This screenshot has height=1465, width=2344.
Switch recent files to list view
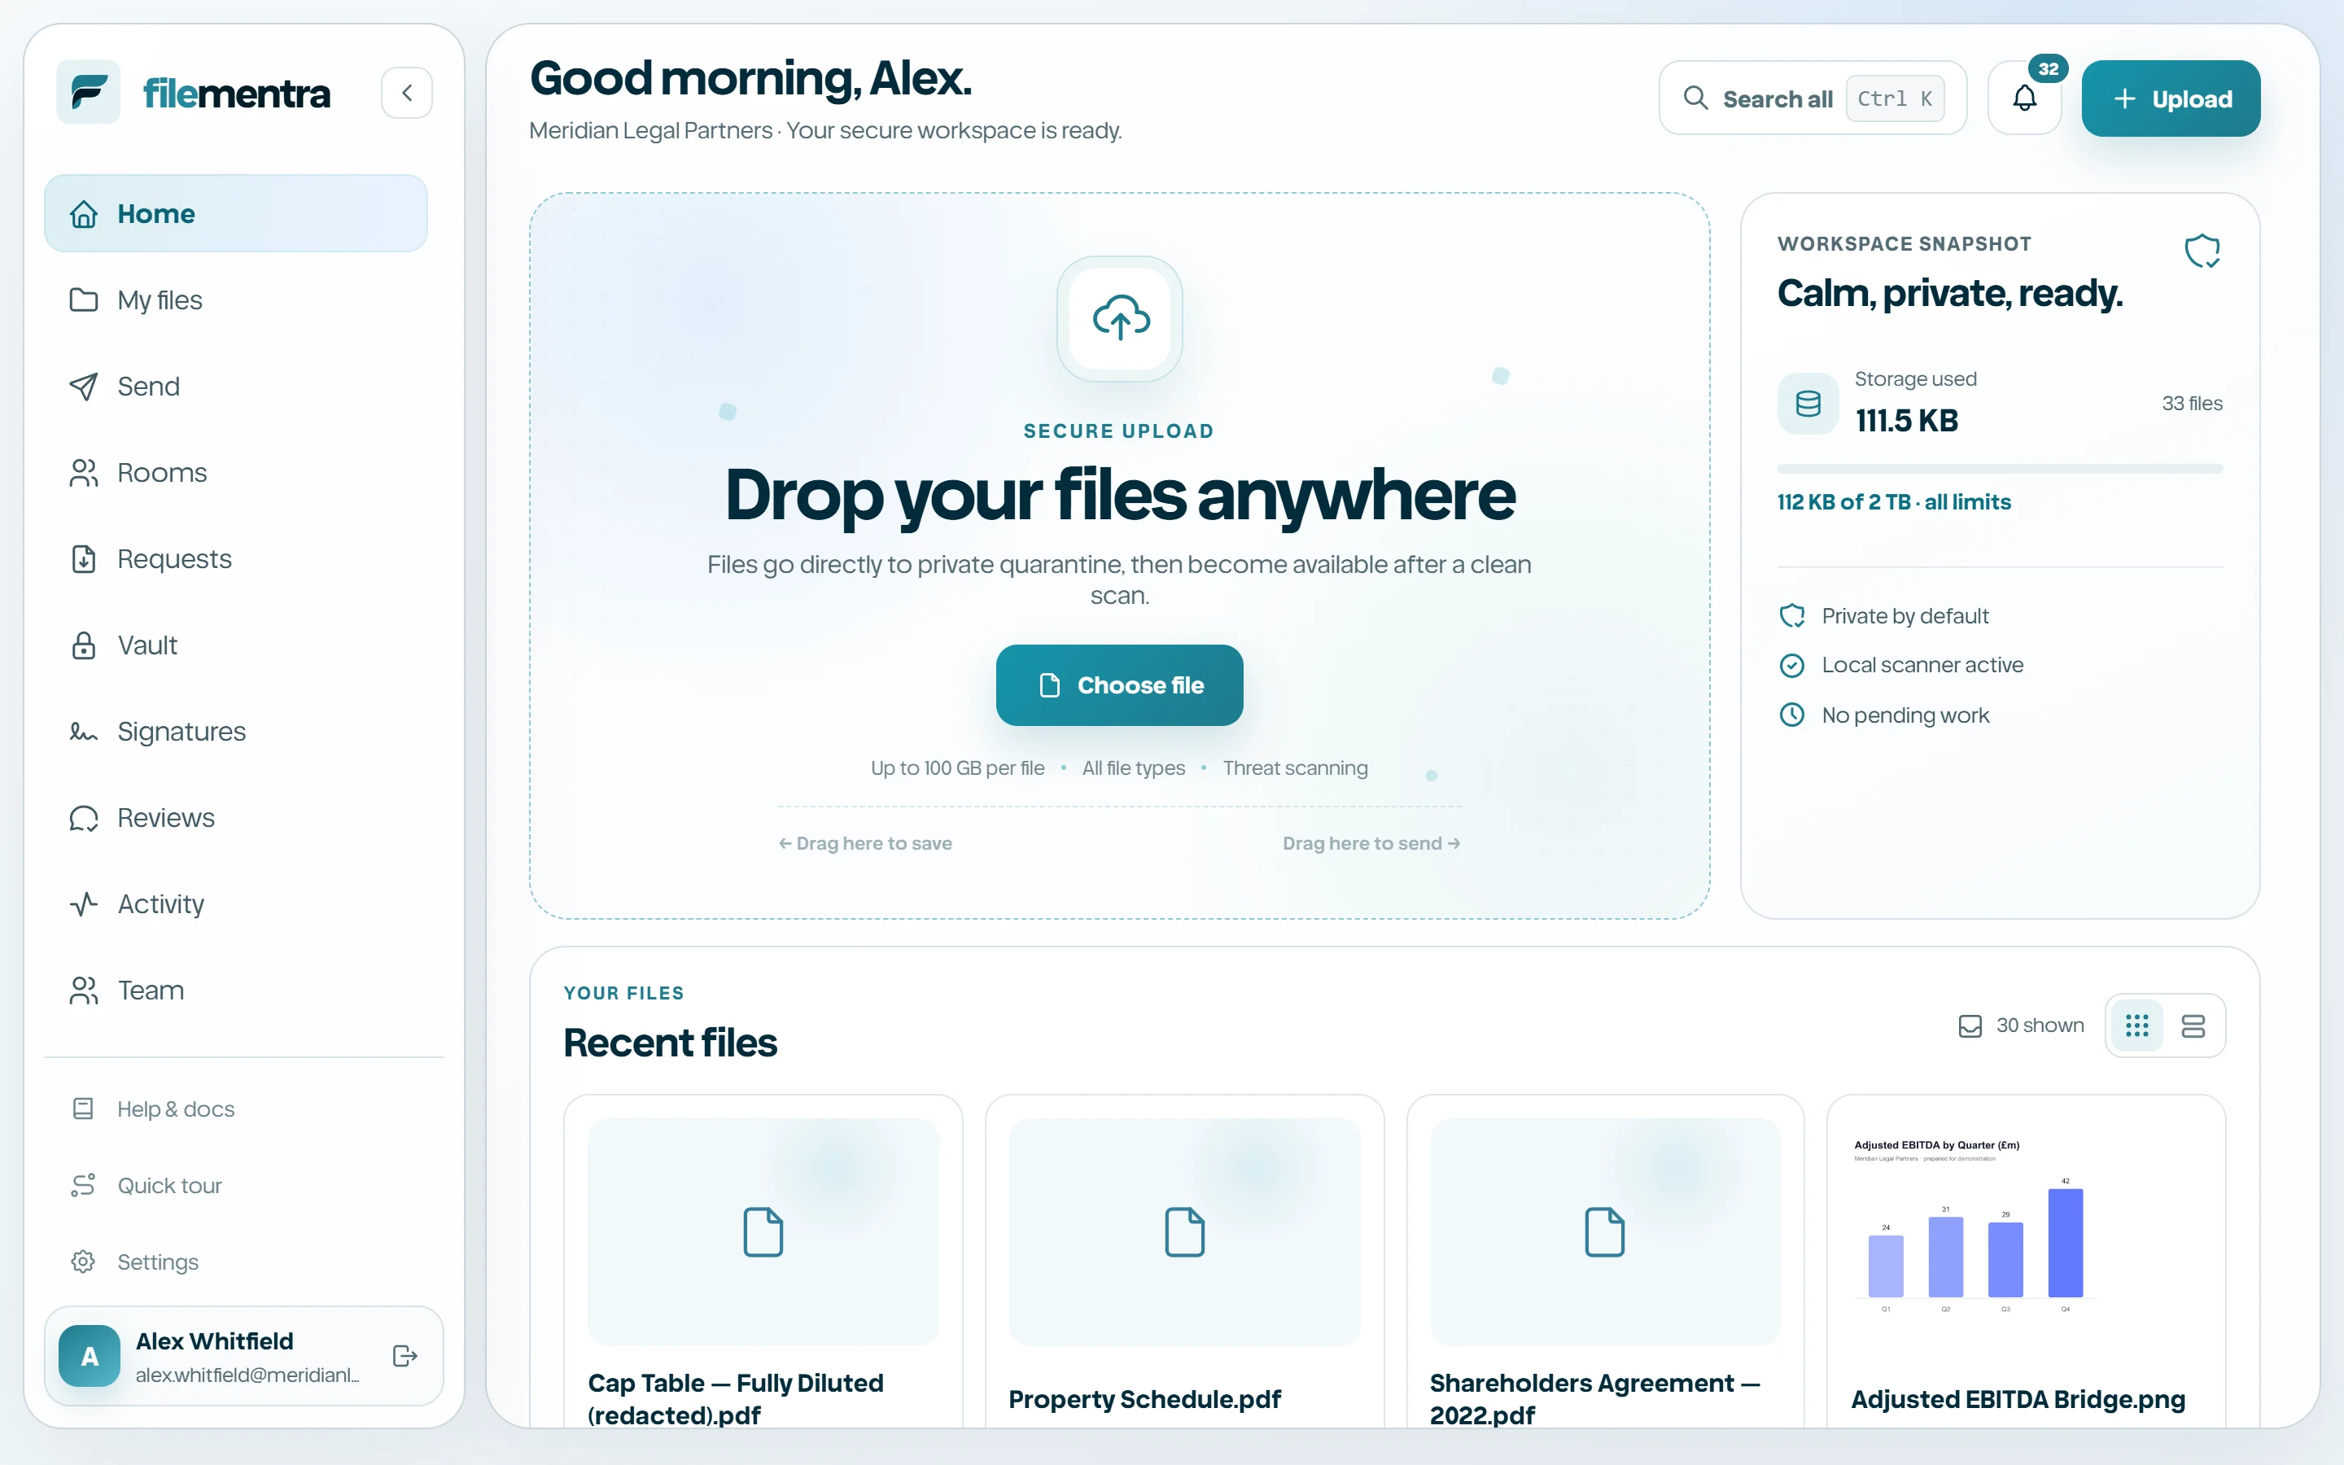(2193, 1025)
